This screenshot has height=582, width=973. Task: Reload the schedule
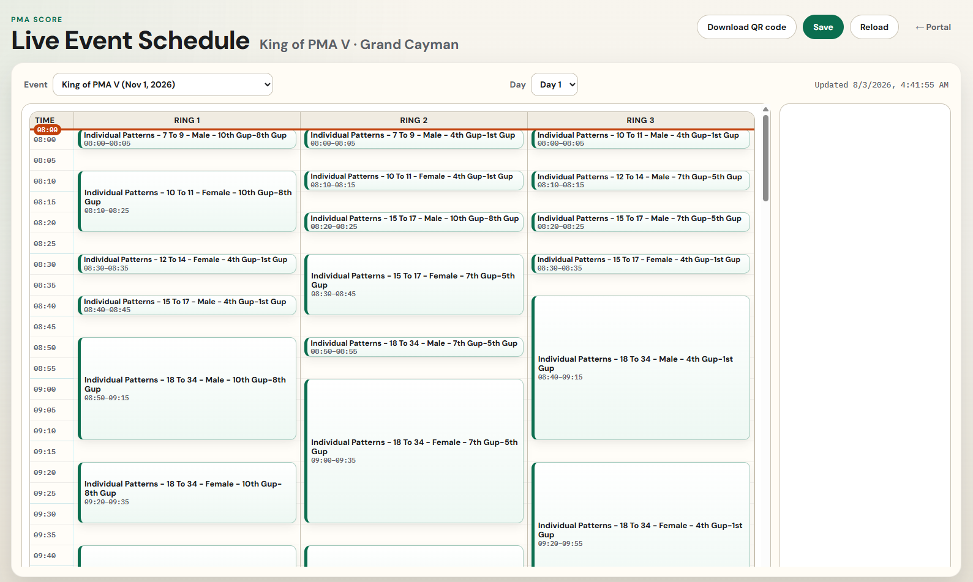tap(874, 27)
